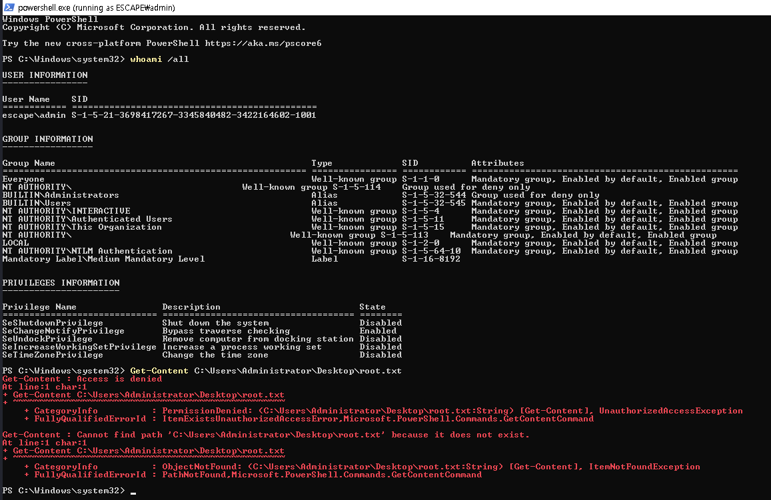
Task: Click SID value S-1-16-8192
Action: coord(431,259)
